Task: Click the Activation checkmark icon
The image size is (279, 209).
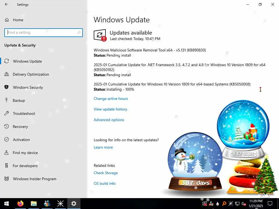Action: (7, 139)
